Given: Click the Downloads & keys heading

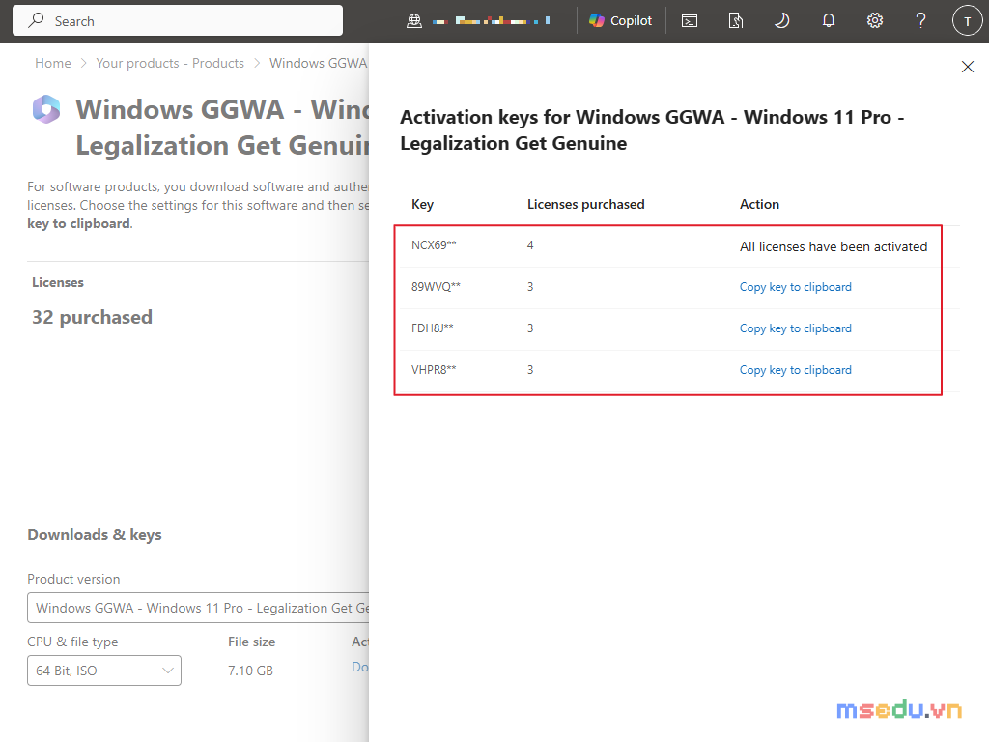Looking at the screenshot, I should tap(94, 535).
